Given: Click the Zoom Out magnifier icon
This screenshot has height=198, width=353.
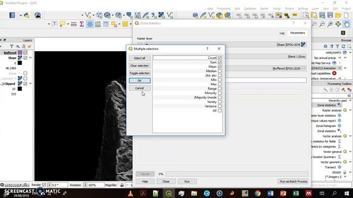Looking at the screenshot, I should coord(322,24).
